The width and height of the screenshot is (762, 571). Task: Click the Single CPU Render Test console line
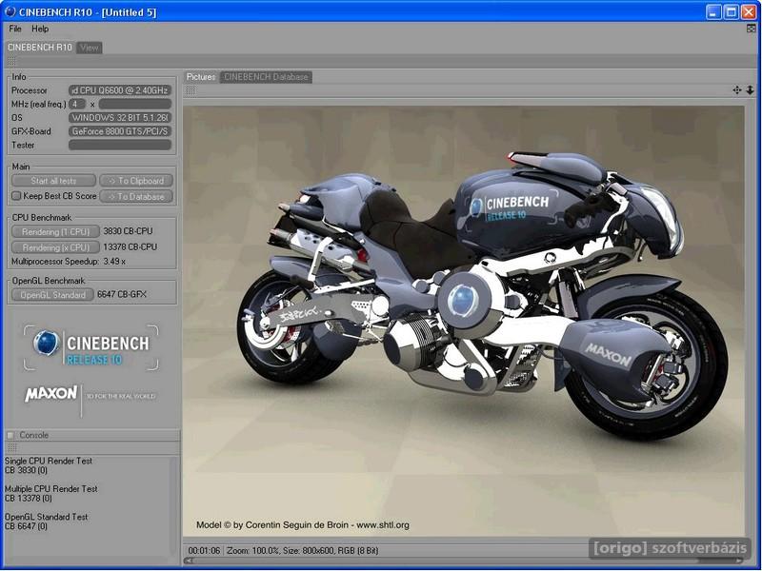[49, 461]
